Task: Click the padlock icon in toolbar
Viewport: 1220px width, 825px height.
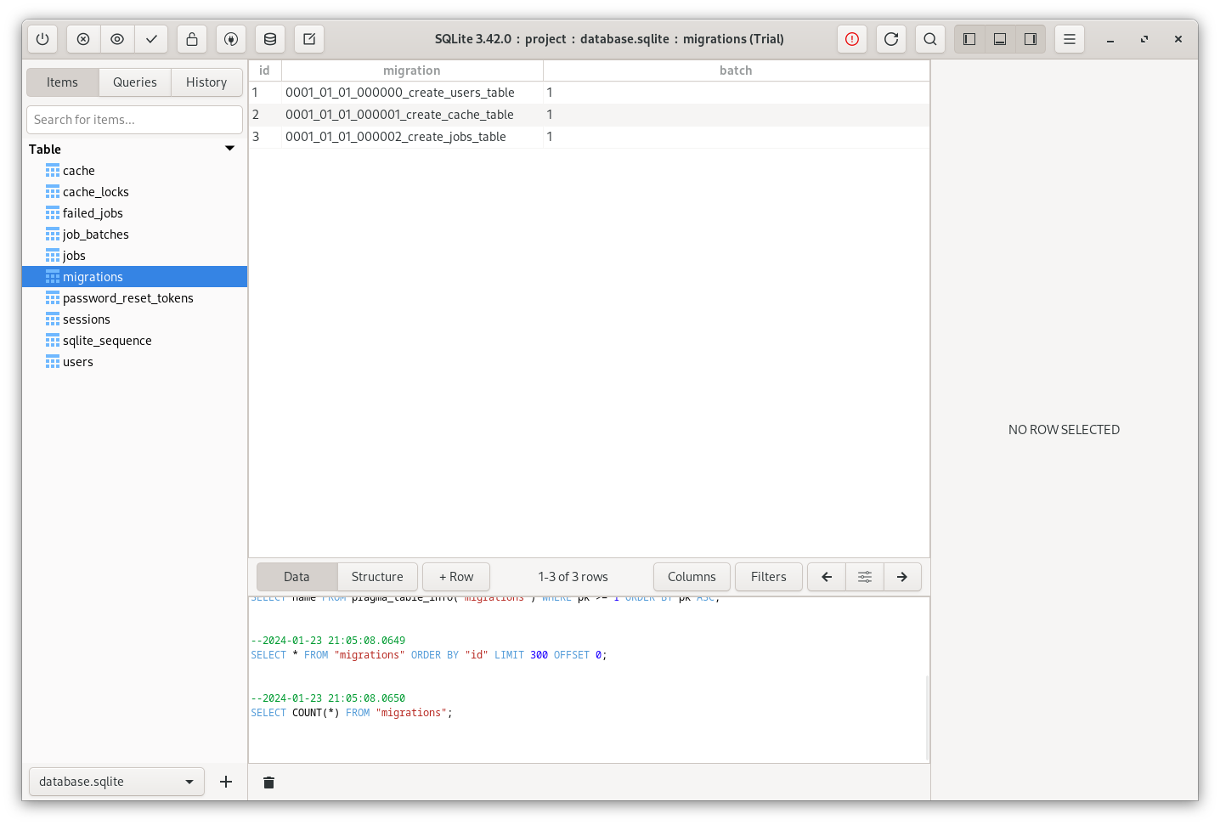Action: pyautogui.click(x=192, y=39)
